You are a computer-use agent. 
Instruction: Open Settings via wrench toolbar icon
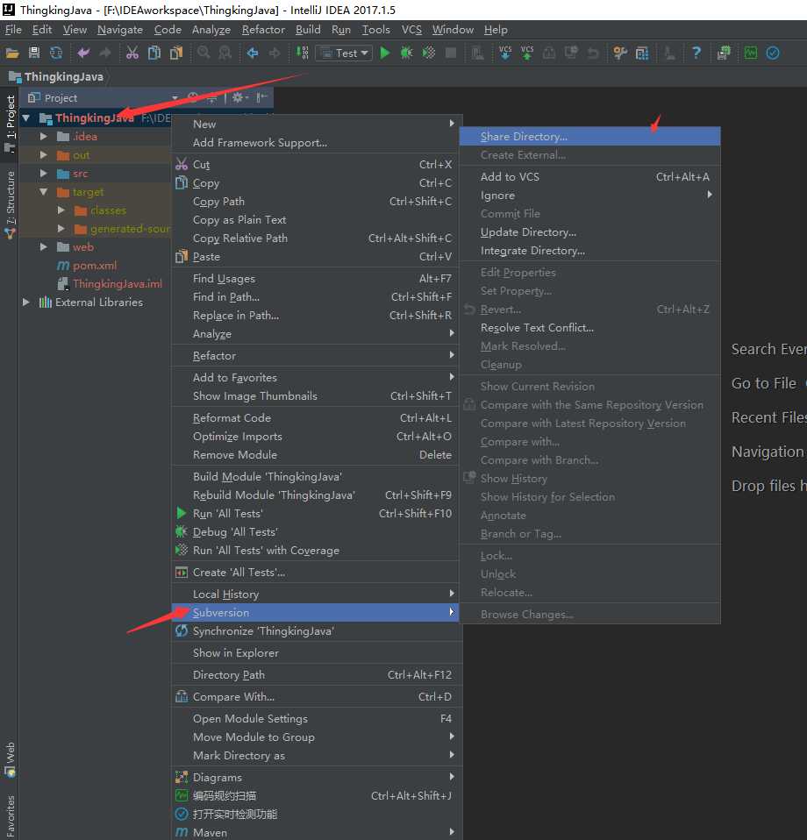620,53
